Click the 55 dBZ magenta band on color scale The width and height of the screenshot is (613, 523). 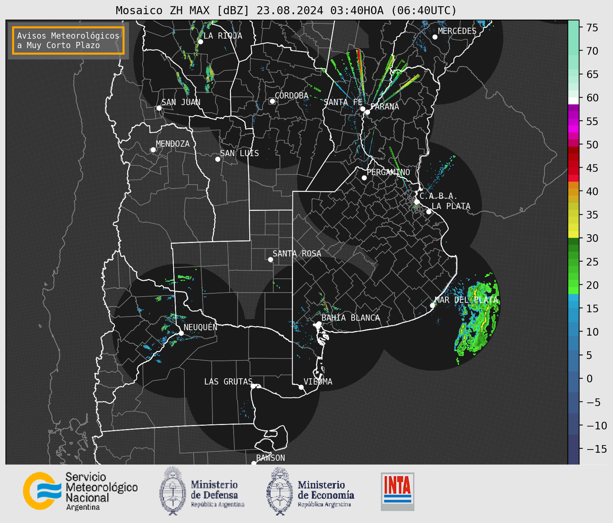(573, 121)
